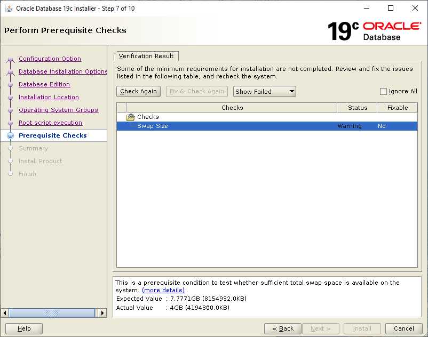Click the sidebar horizontal scrollbar thumb
This screenshot has width=428, height=337.
(52, 312)
